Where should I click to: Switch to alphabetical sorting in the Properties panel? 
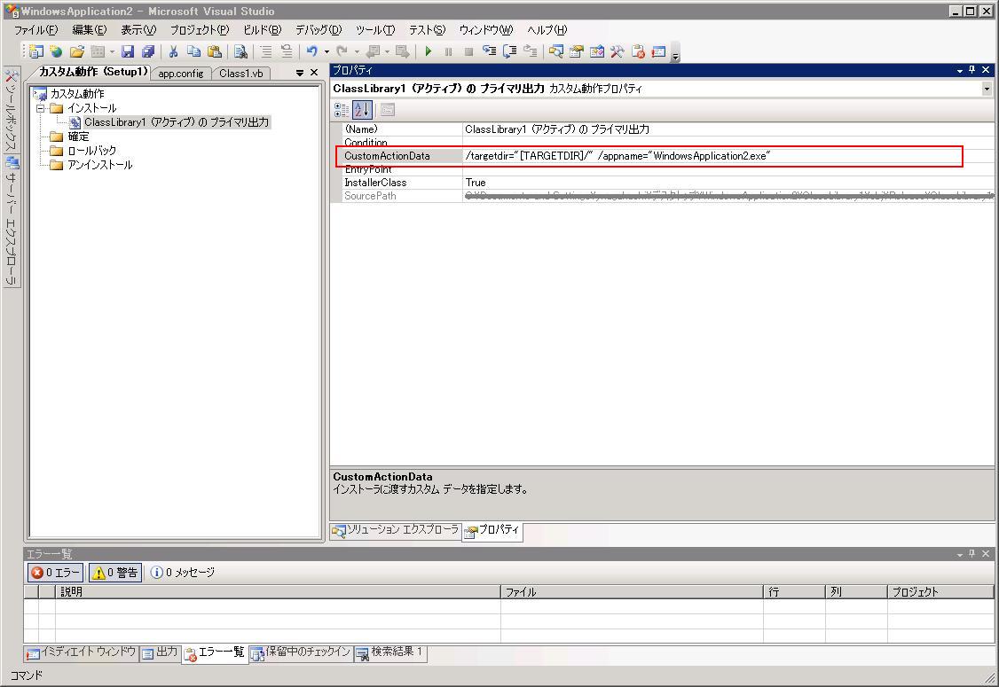[x=363, y=109]
